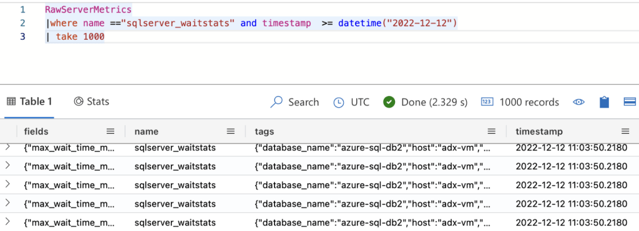The image size is (639, 231).
Task: Change the UTC timezone setting
Action: tap(351, 102)
